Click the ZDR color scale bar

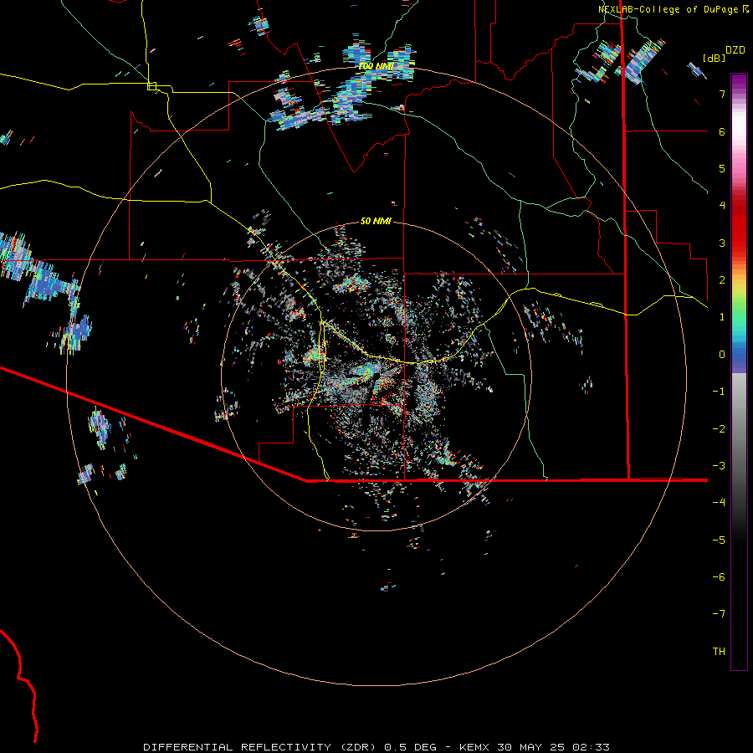tap(739, 371)
